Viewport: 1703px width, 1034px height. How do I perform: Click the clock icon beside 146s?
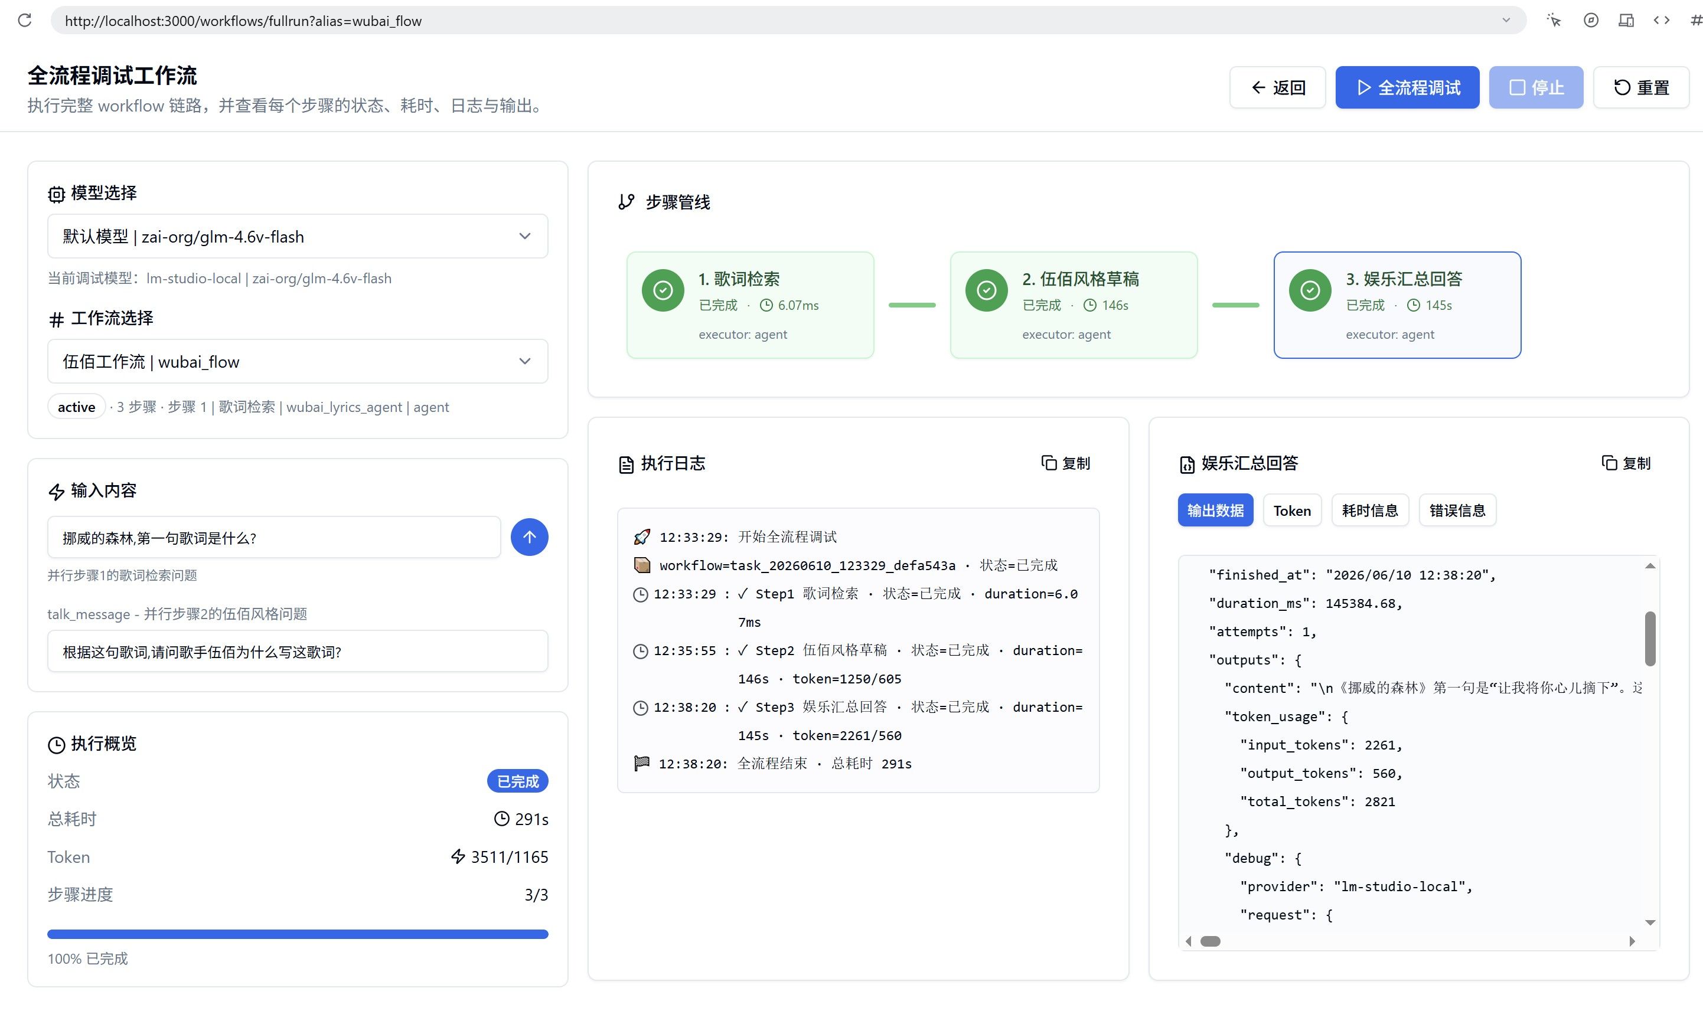point(1090,305)
